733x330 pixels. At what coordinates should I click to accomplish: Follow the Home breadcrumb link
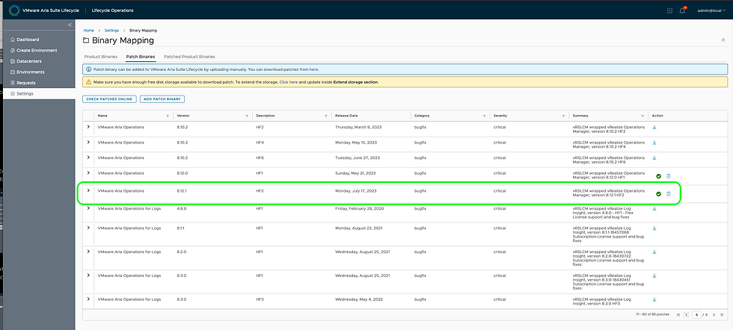pyautogui.click(x=88, y=31)
